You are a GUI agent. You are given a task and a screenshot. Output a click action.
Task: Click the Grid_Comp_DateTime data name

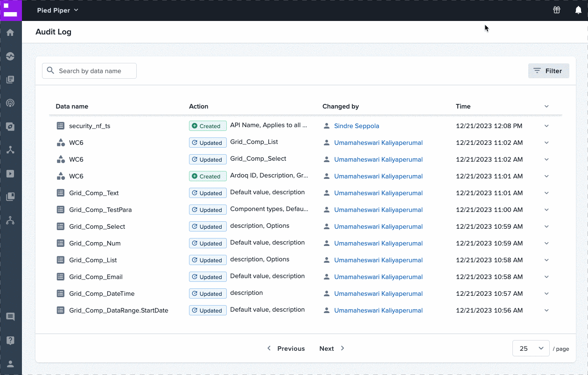[102, 293]
